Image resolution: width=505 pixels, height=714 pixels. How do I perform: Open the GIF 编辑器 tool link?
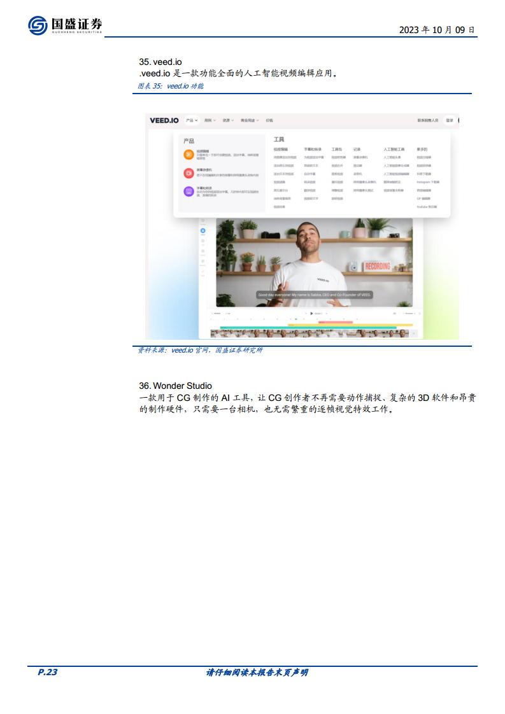[423, 199]
